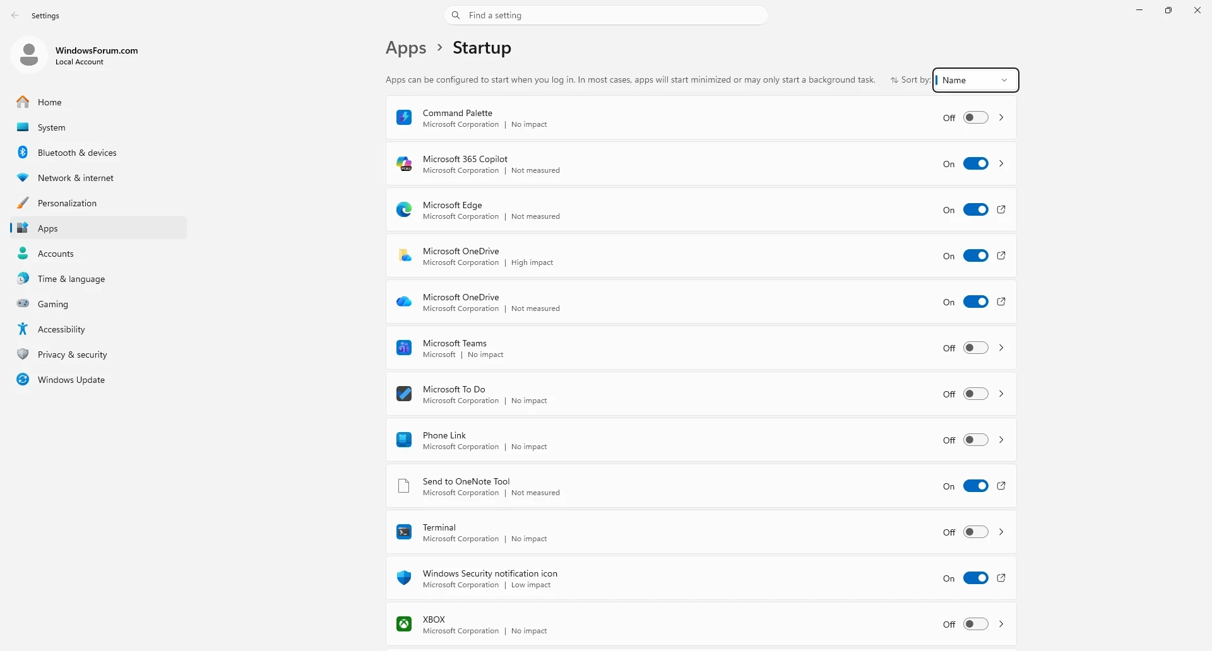This screenshot has height=651, width=1212.
Task: Open Accounts settings page
Action: point(98,254)
